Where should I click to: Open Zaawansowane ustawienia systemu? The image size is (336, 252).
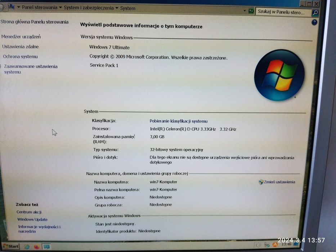point(31,69)
